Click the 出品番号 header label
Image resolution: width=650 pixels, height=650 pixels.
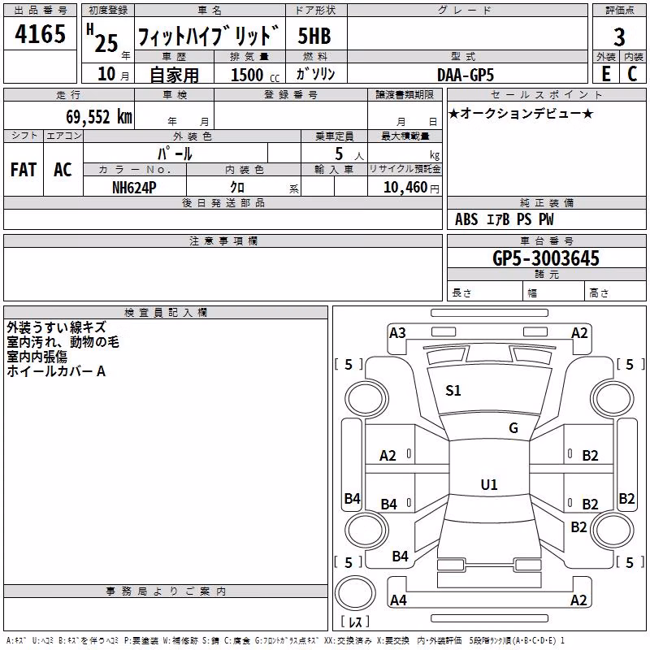[40, 11]
